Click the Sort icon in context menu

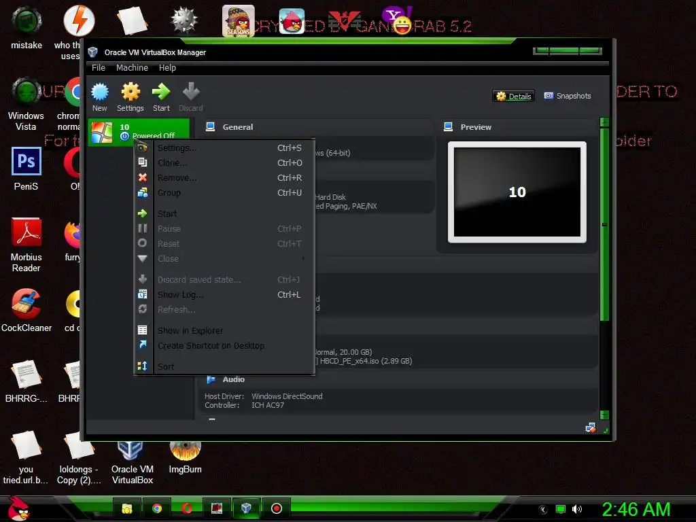pos(143,366)
